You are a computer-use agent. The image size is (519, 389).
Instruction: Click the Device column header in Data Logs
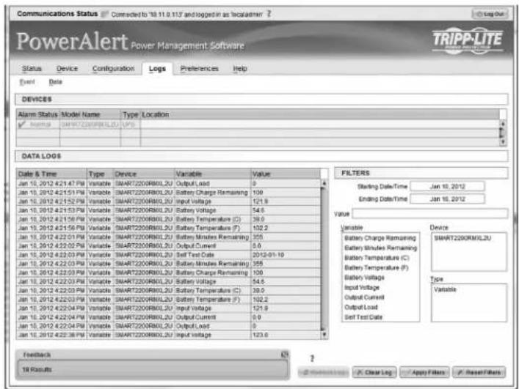tap(144, 174)
